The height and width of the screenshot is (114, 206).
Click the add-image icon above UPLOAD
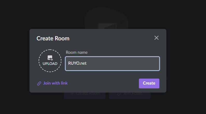coord(50,58)
